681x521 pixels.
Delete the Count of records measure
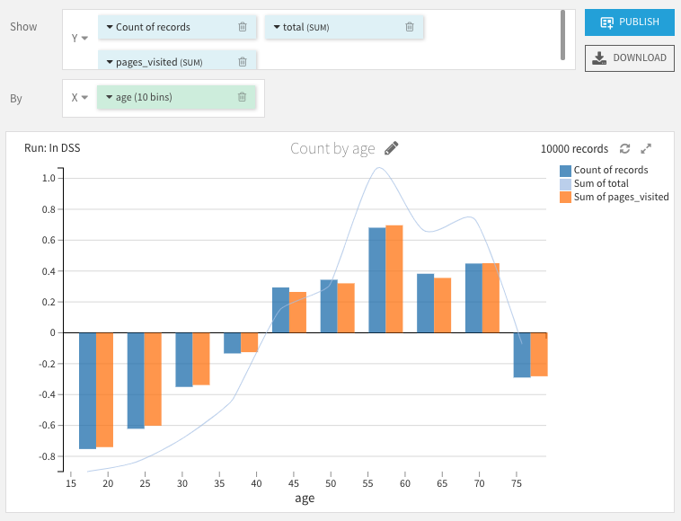(243, 27)
